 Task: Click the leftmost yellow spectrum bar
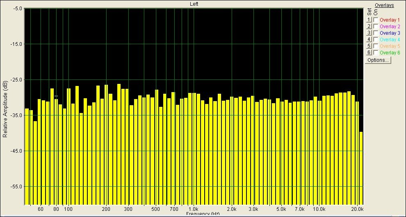(27, 156)
